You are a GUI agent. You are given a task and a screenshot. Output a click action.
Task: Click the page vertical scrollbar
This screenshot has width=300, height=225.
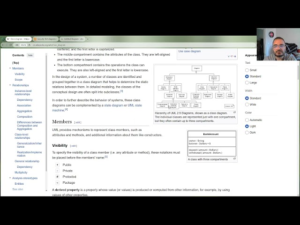point(298,73)
